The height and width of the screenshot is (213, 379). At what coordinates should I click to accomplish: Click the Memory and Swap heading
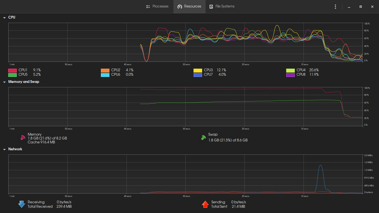[x=24, y=82]
